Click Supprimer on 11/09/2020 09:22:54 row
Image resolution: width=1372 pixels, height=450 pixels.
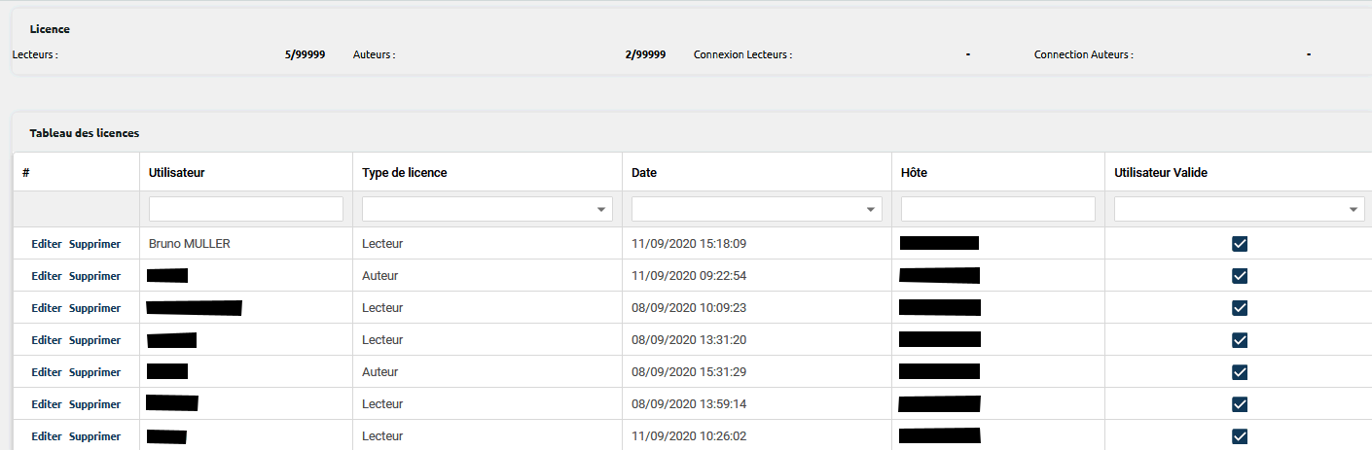point(94,276)
